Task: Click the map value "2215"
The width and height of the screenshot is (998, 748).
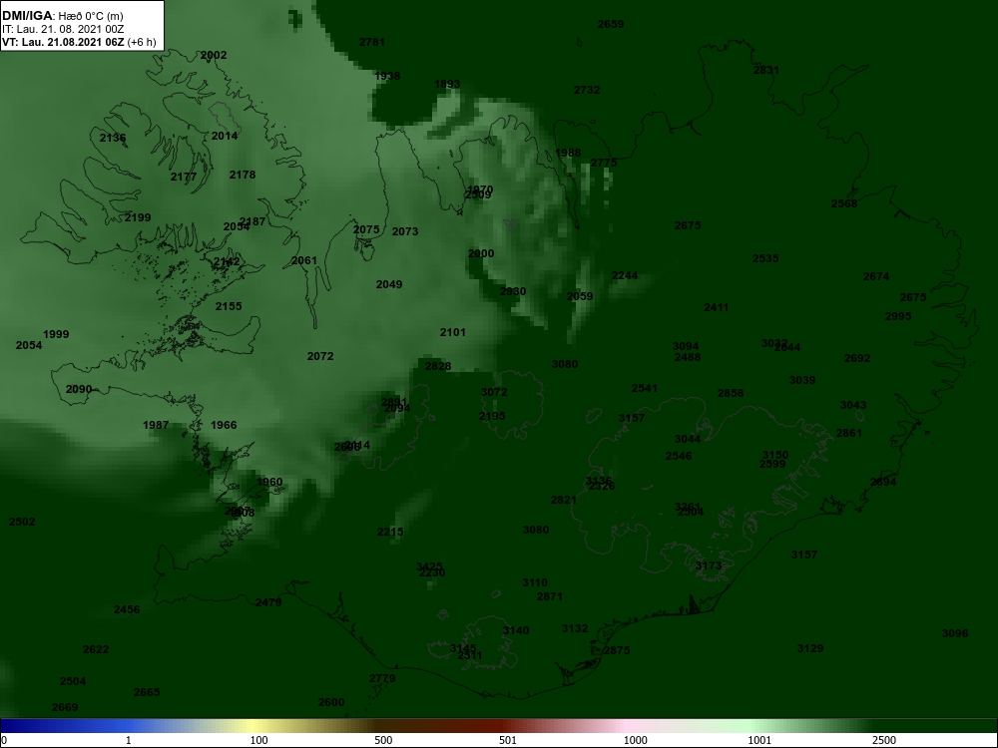Action: click(x=389, y=532)
